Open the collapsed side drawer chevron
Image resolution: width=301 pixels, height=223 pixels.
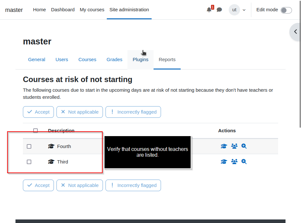tap(296, 32)
